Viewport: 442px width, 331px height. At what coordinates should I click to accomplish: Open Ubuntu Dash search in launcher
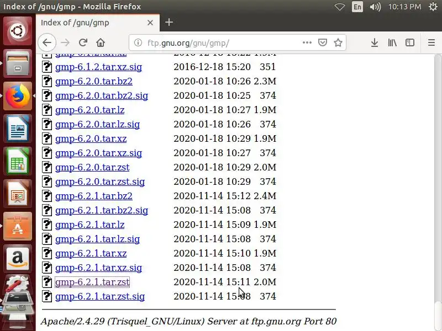pyautogui.click(x=18, y=30)
